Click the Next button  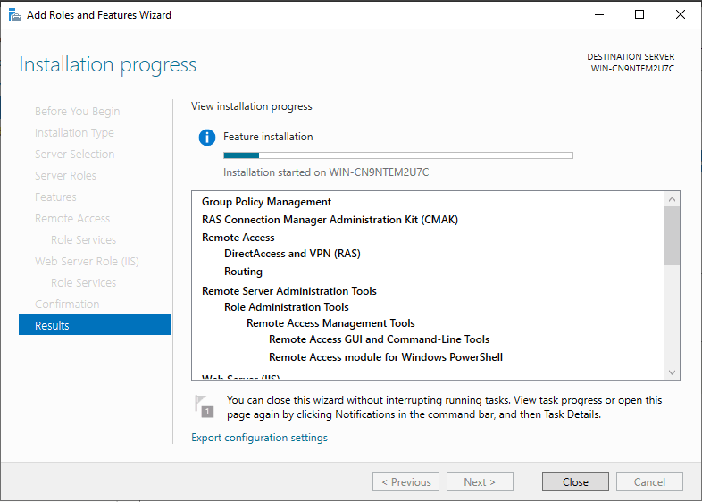480,482
